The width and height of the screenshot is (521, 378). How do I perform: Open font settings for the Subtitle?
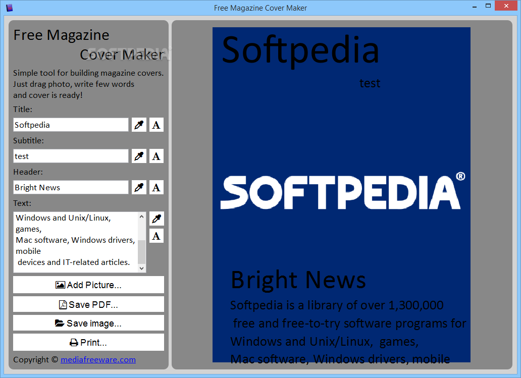[156, 156]
